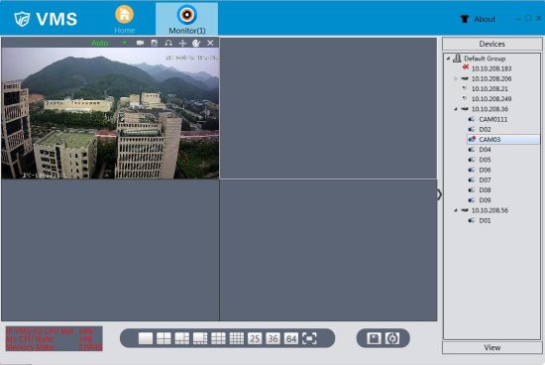
Task: Select the highlighted CAM03 channel
Action: [x=503, y=139]
